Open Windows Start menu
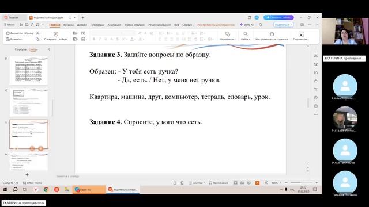 click(5, 189)
